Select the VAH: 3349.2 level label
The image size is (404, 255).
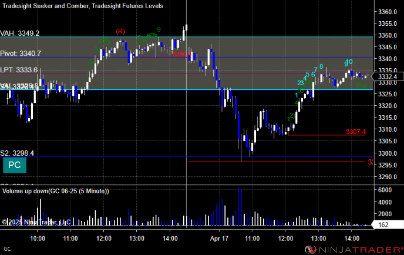pos(20,33)
